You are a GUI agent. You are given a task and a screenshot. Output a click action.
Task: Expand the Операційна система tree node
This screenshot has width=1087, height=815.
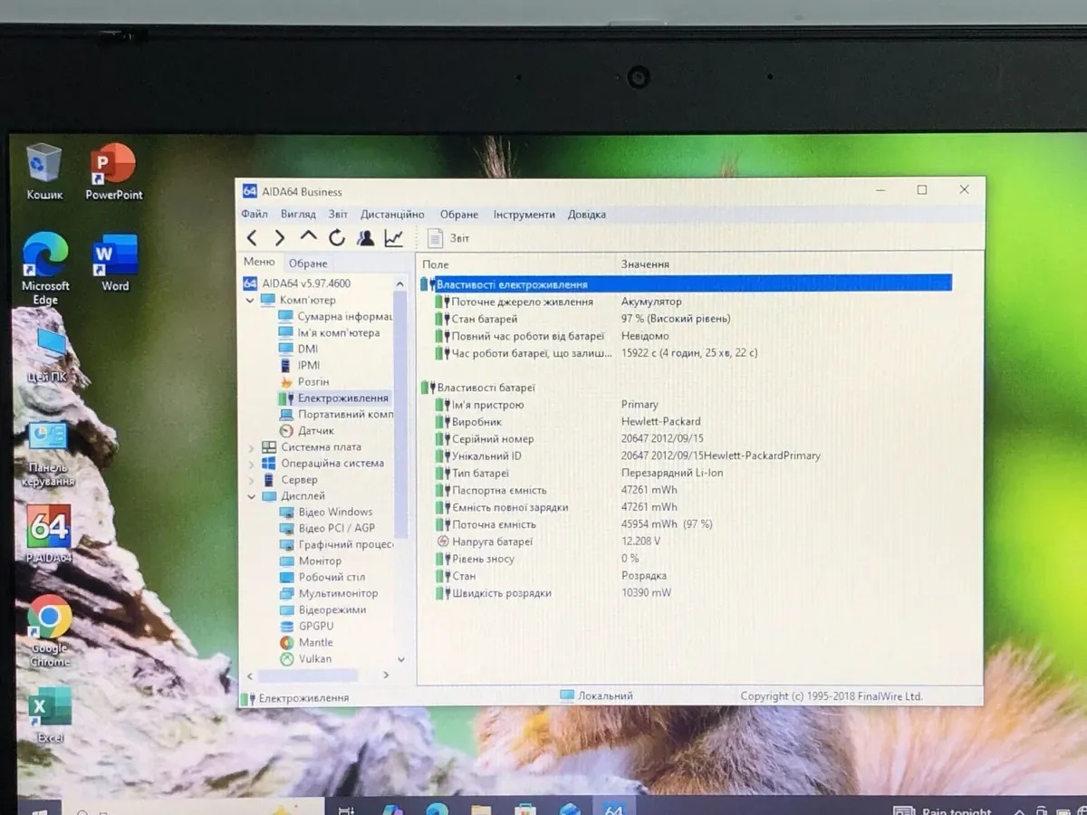click(x=251, y=464)
